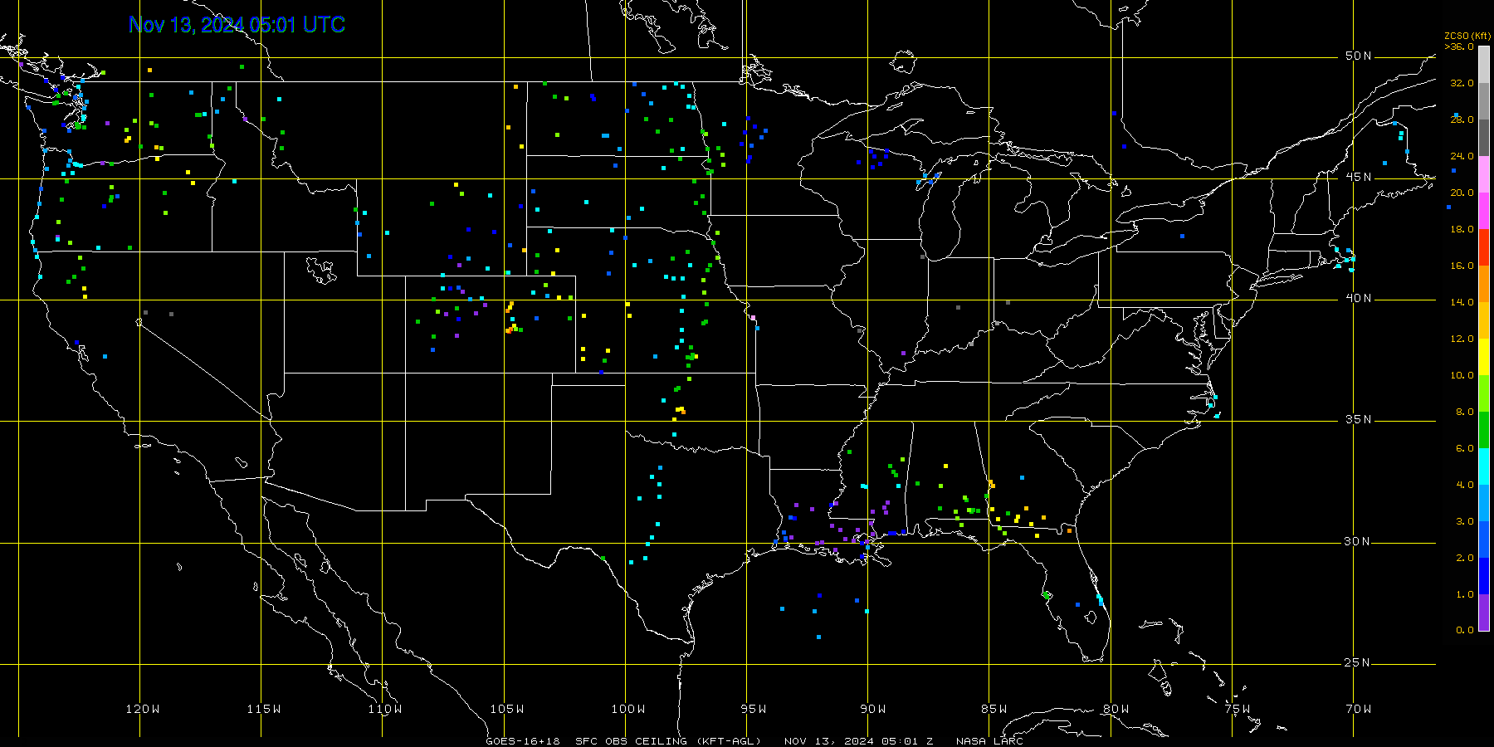Select the dark blue 1–2 kft legend color

(x=1484, y=576)
